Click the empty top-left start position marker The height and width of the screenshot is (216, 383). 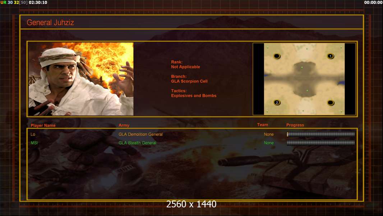(x=277, y=56)
